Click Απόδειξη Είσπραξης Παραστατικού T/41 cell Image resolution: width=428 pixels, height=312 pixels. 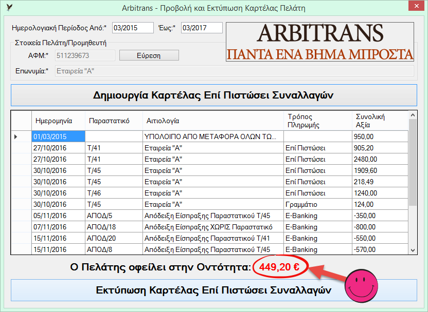pyautogui.click(x=213, y=239)
